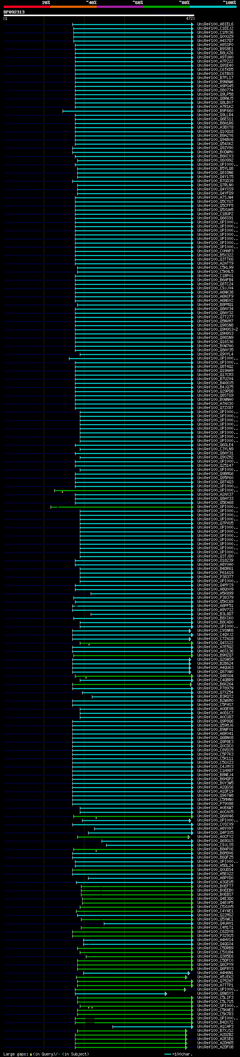Select the UniRef100_Q9LLR4 label
This screenshot has width=240, height=1057.
tap(215, 115)
